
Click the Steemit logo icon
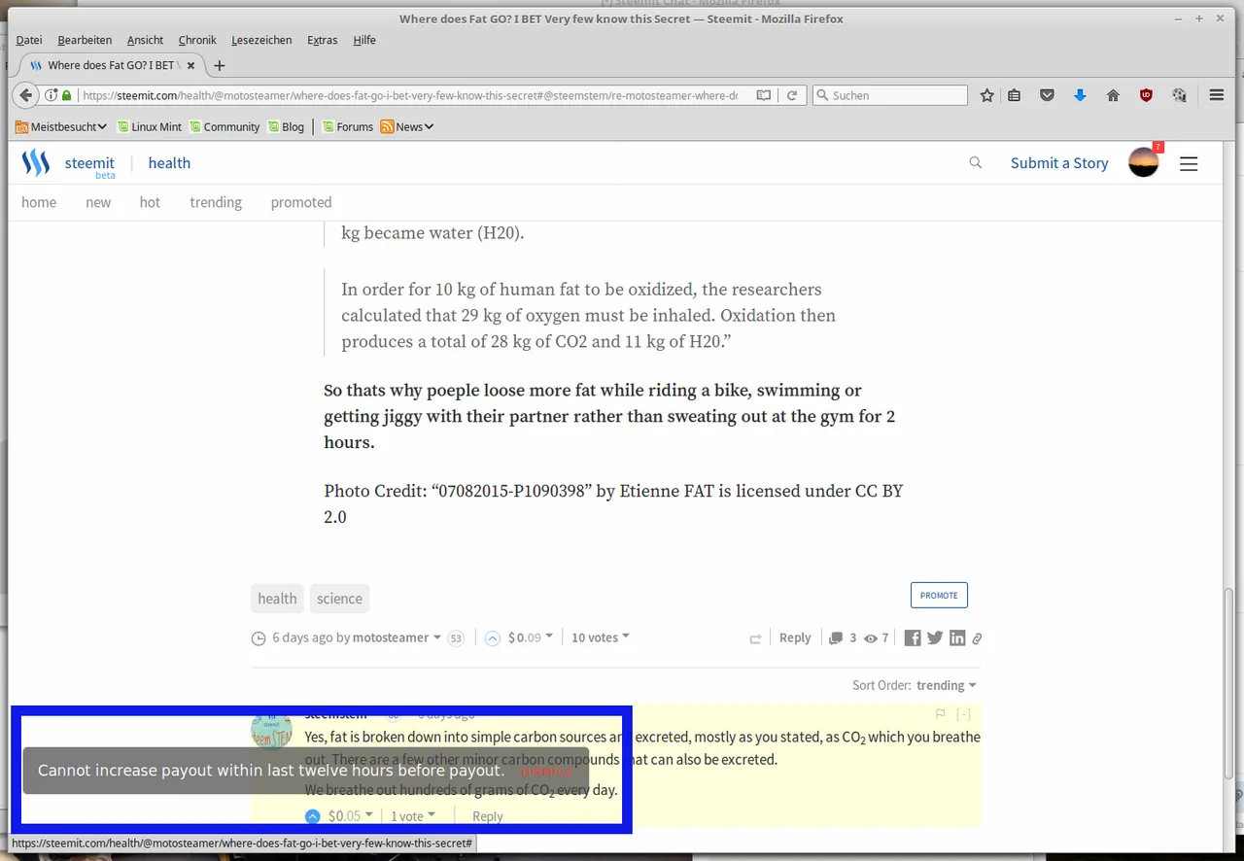(36, 162)
